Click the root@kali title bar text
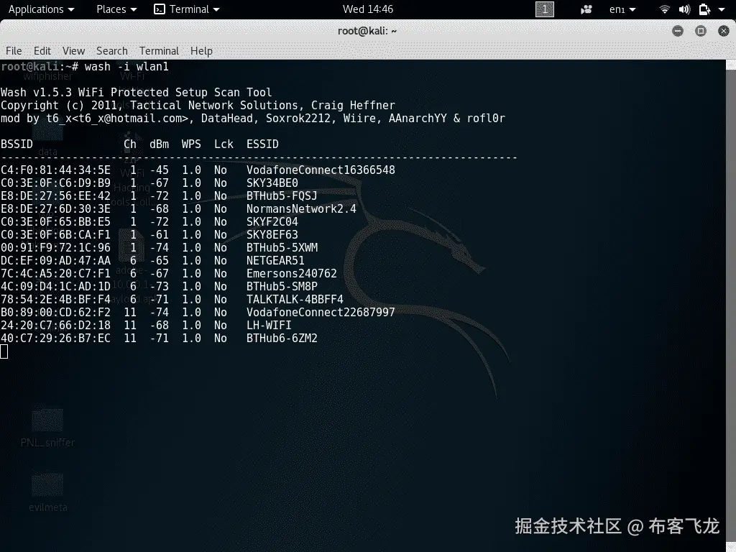 (367, 31)
